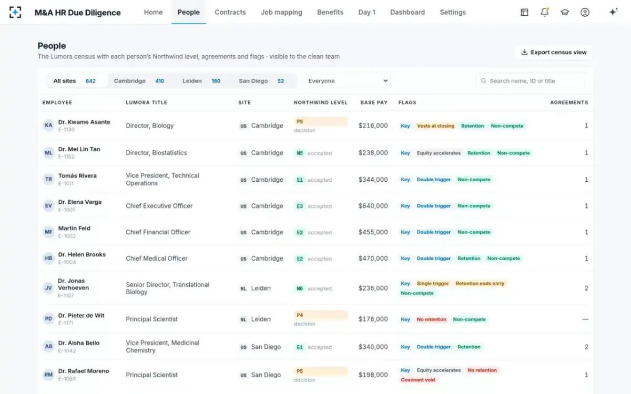Click the TR avatar for Tomás Rivera
This screenshot has height=394, width=631.
(48, 179)
